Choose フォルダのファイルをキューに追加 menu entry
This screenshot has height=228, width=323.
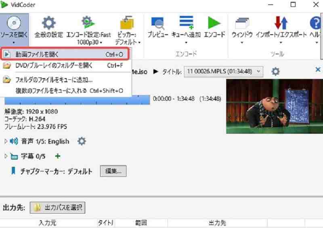(x=65, y=80)
